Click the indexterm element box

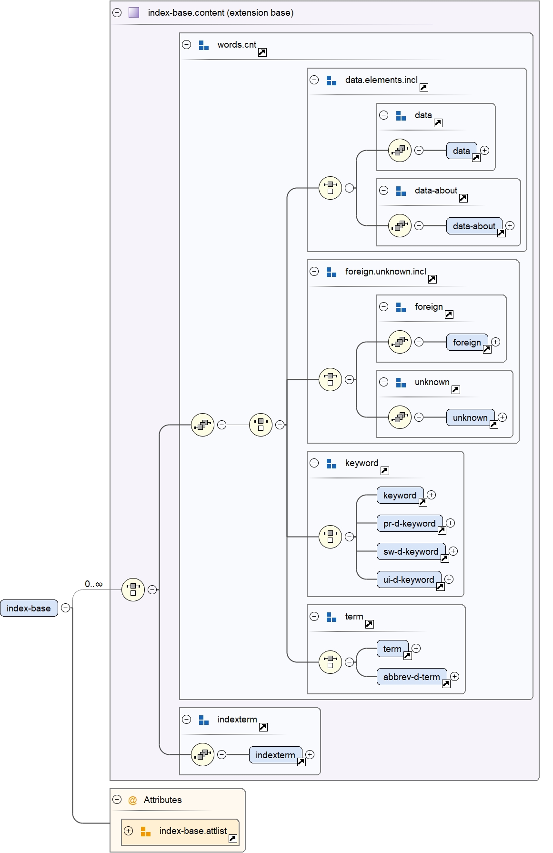[x=275, y=755]
